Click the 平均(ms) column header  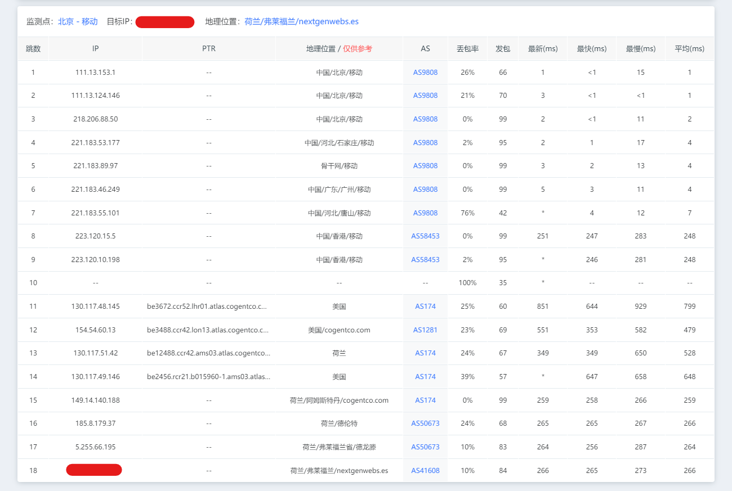click(689, 49)
